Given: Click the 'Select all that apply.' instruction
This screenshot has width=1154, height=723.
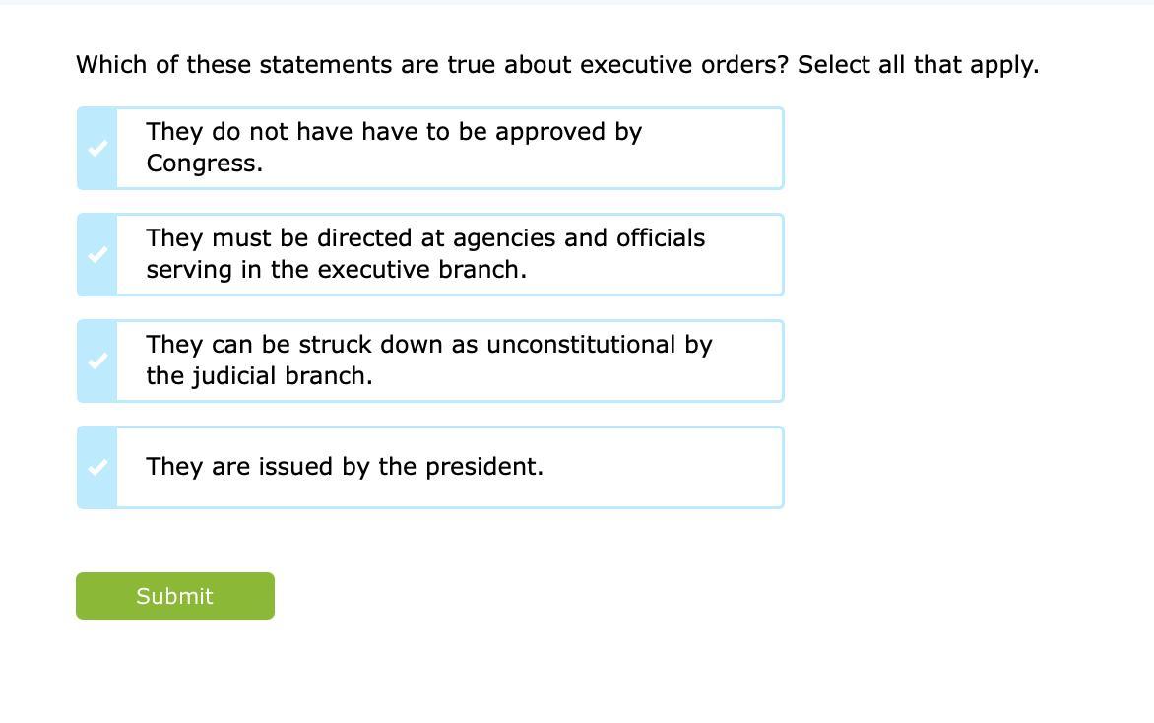Looking at the screenshot, I should click(918, 65).
